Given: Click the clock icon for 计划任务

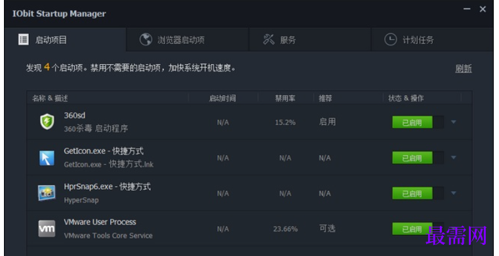Looking at the screenshot, I should pos(391,40).
